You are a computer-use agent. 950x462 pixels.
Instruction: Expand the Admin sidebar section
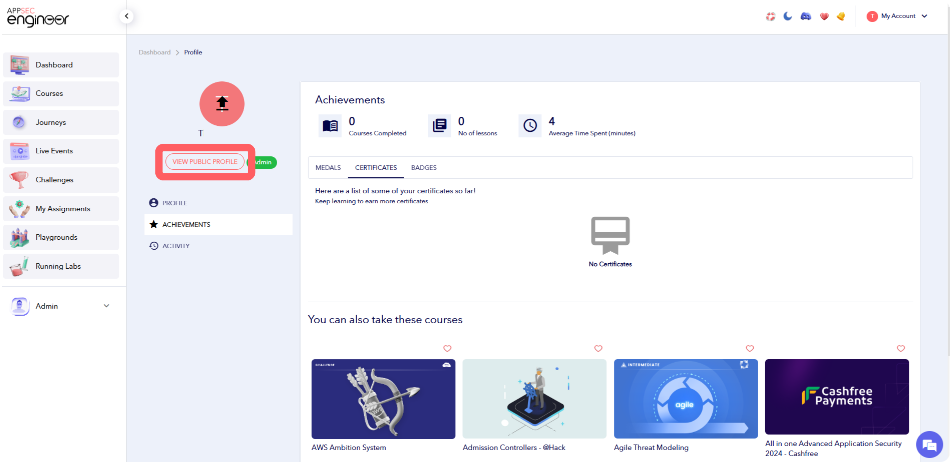(x=106, y=306)
